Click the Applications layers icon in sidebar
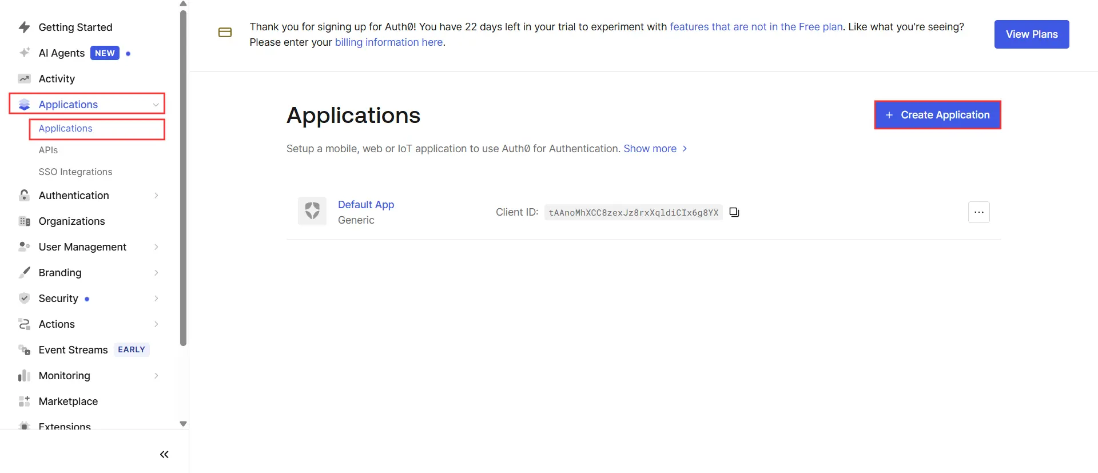Screen dimensions: 1098x473 [x=24, y=104]
